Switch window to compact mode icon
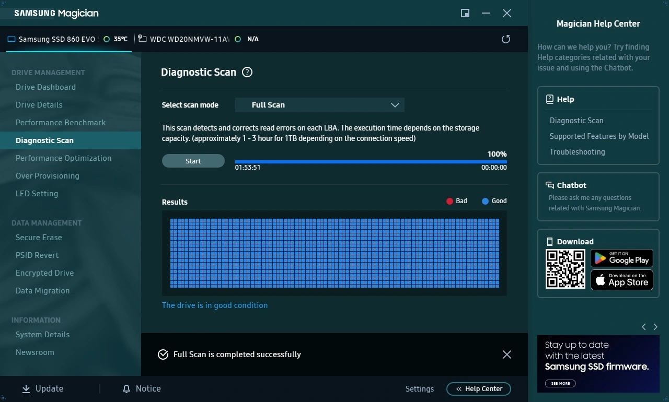 (465, 13)
